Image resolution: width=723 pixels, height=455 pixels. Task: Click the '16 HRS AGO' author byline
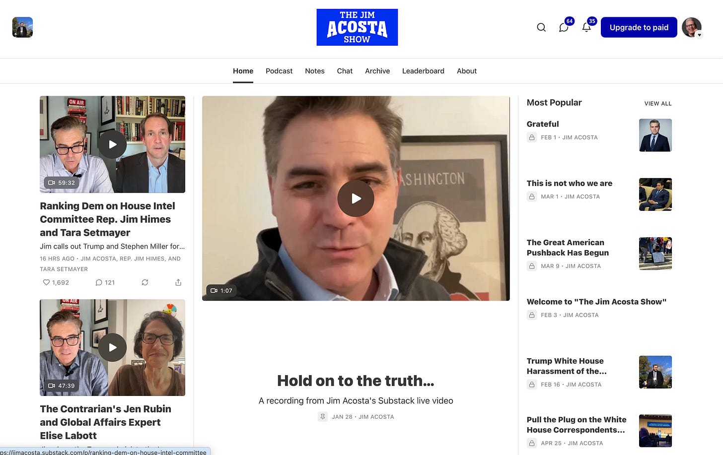(x=110, y=264)
